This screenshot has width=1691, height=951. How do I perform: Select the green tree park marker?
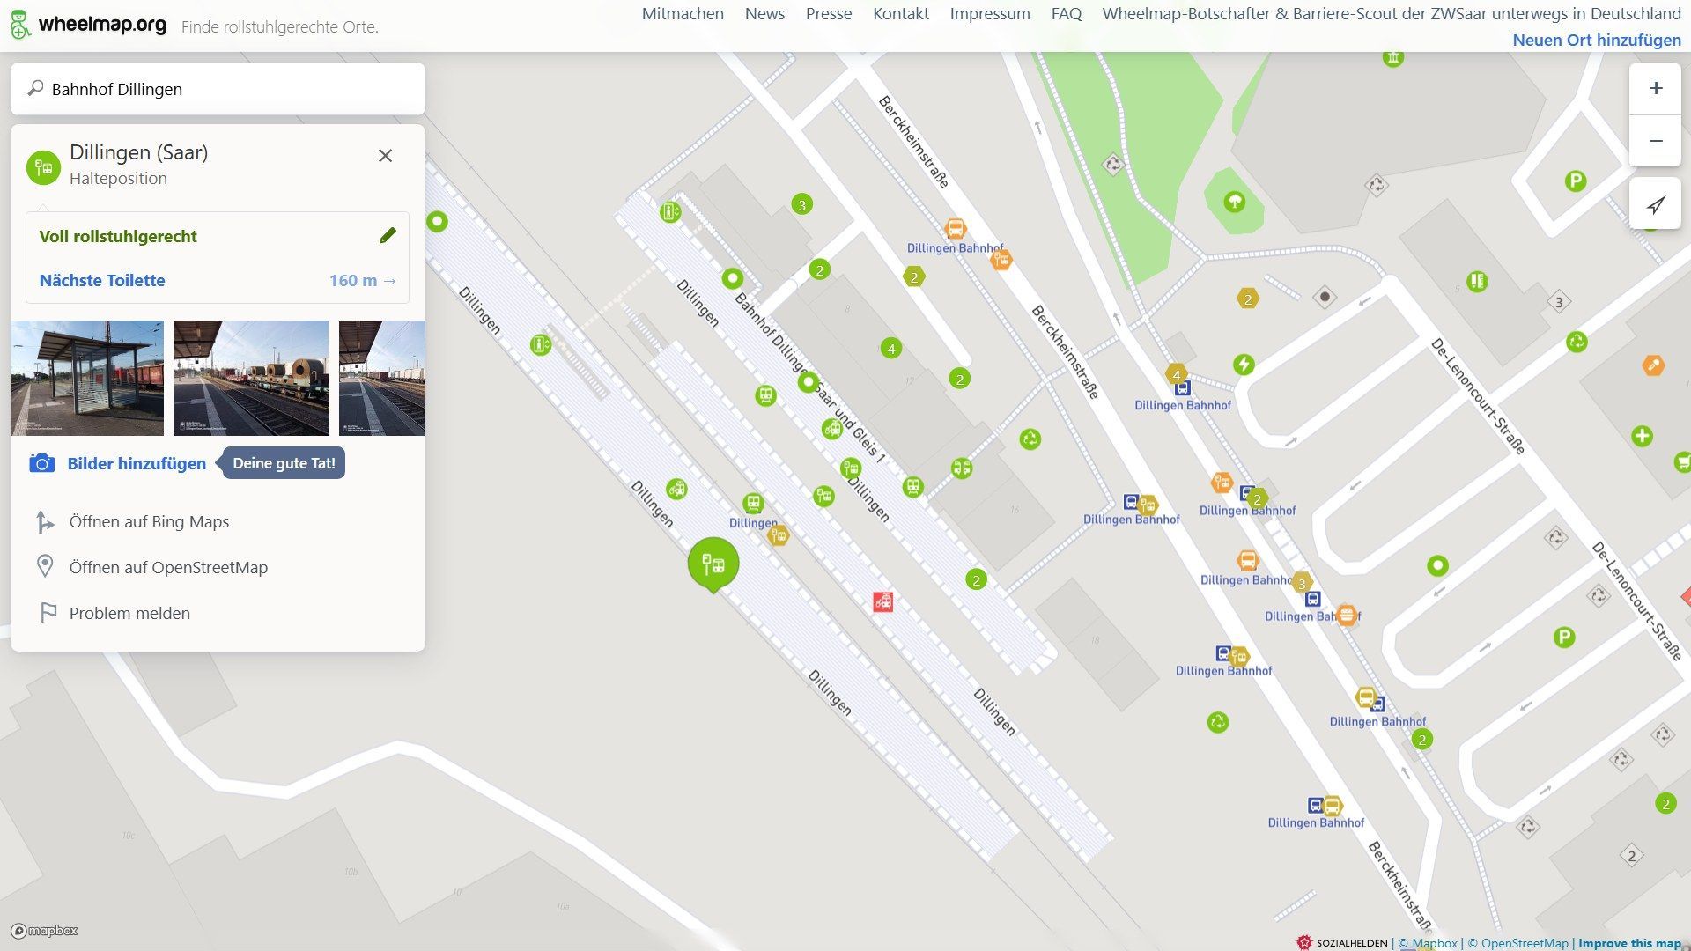point(1235,202)
